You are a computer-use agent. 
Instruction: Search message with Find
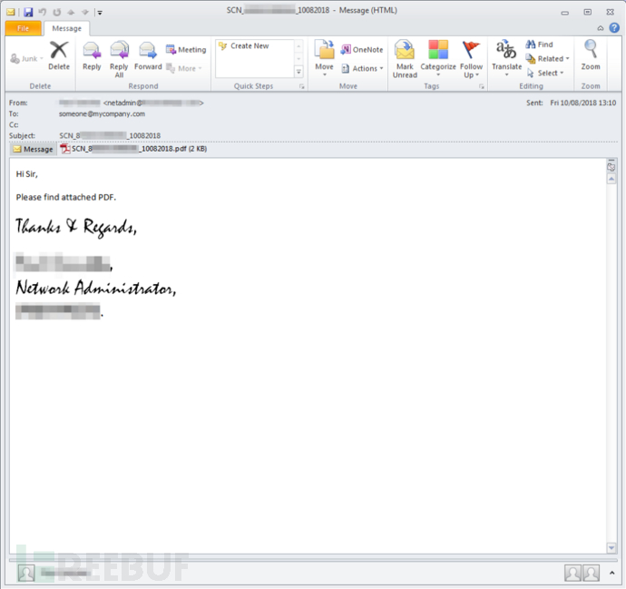[540, 44]
